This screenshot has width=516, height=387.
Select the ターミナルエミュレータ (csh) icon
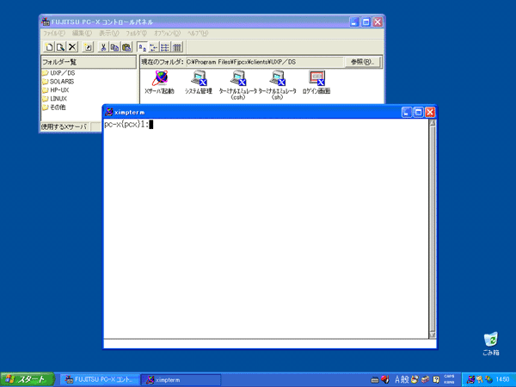pyautogui.click(x=238, y=85)
